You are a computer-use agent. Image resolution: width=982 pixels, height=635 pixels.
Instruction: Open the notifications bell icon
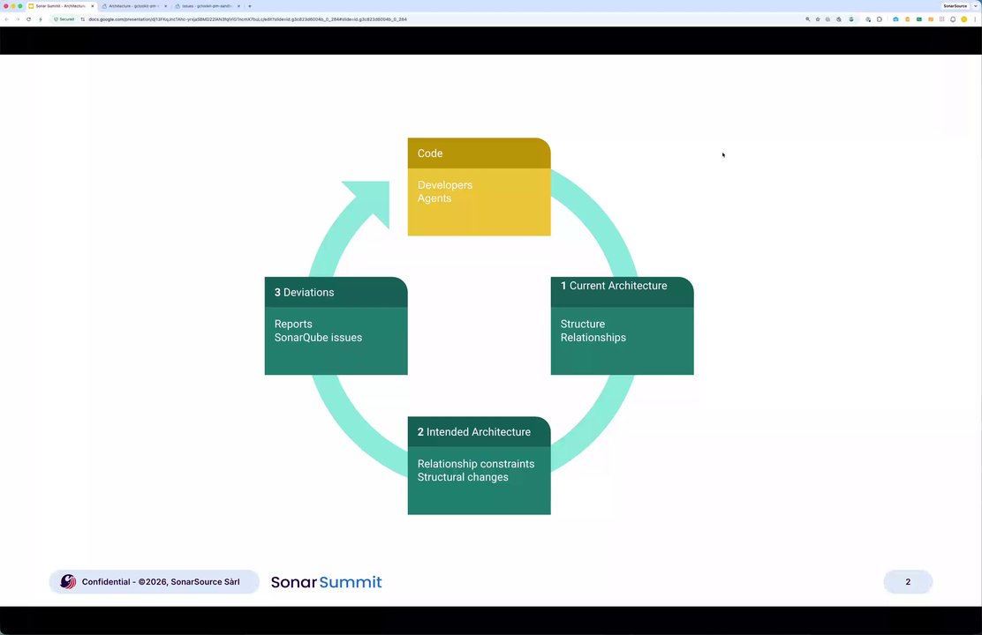(953, 19)
